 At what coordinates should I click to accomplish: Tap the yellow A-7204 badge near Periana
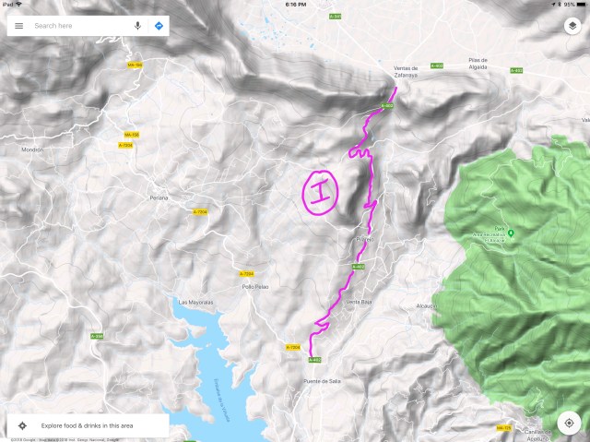[x=200, y=212]
